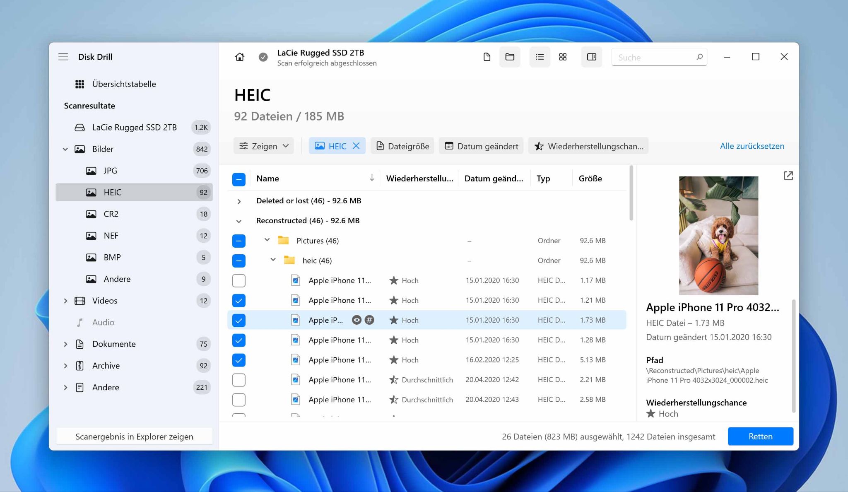
Task: Toggle the select-all checkbox in header
Action: (239, 179)
